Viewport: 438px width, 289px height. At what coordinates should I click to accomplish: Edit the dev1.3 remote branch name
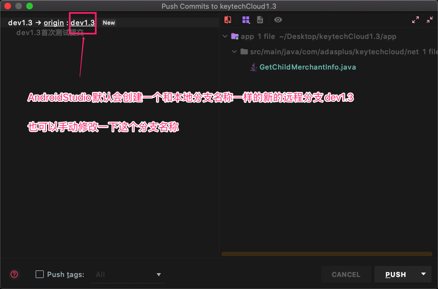83,22
